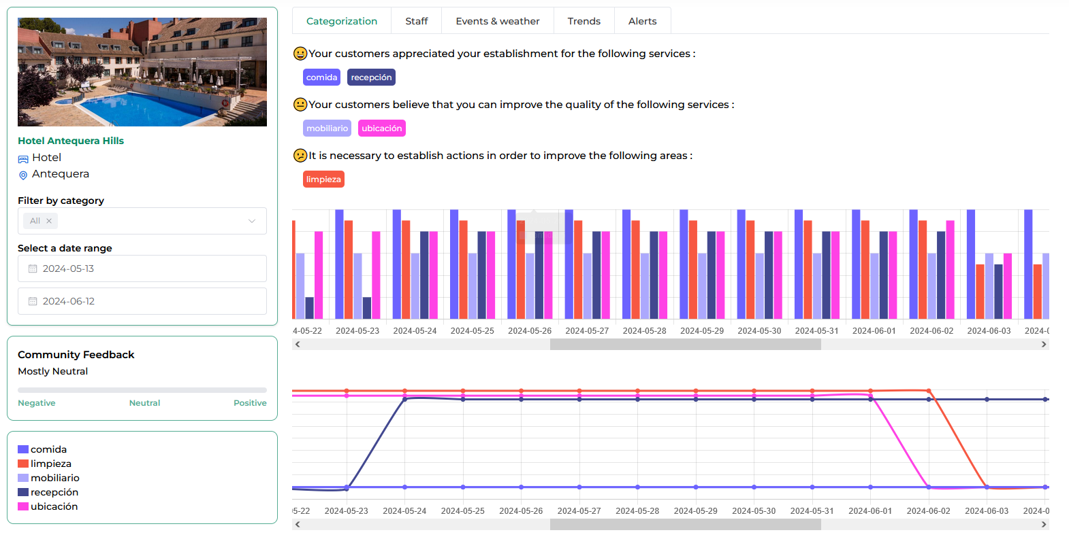Click the hotel bed type icon
This screenshot has height=539, width=1069.
pyautogui.click(x=23, y=158)
